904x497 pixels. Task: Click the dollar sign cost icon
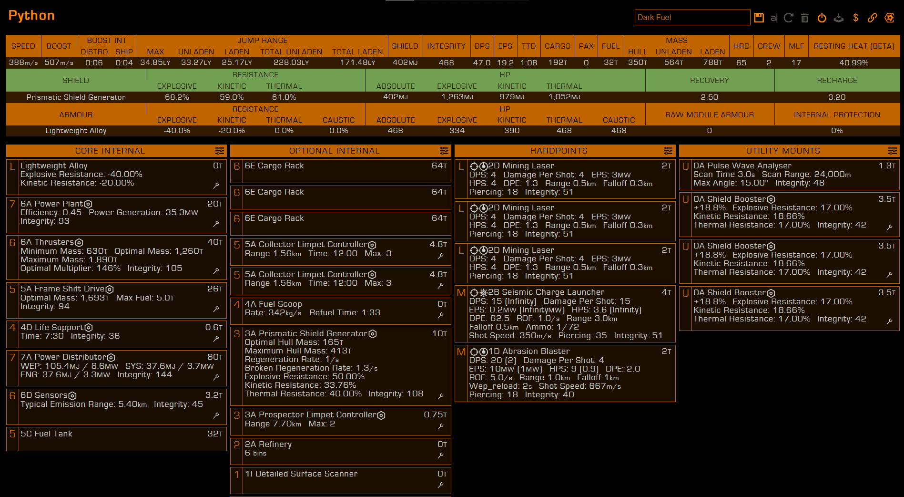tap(856, 18)
